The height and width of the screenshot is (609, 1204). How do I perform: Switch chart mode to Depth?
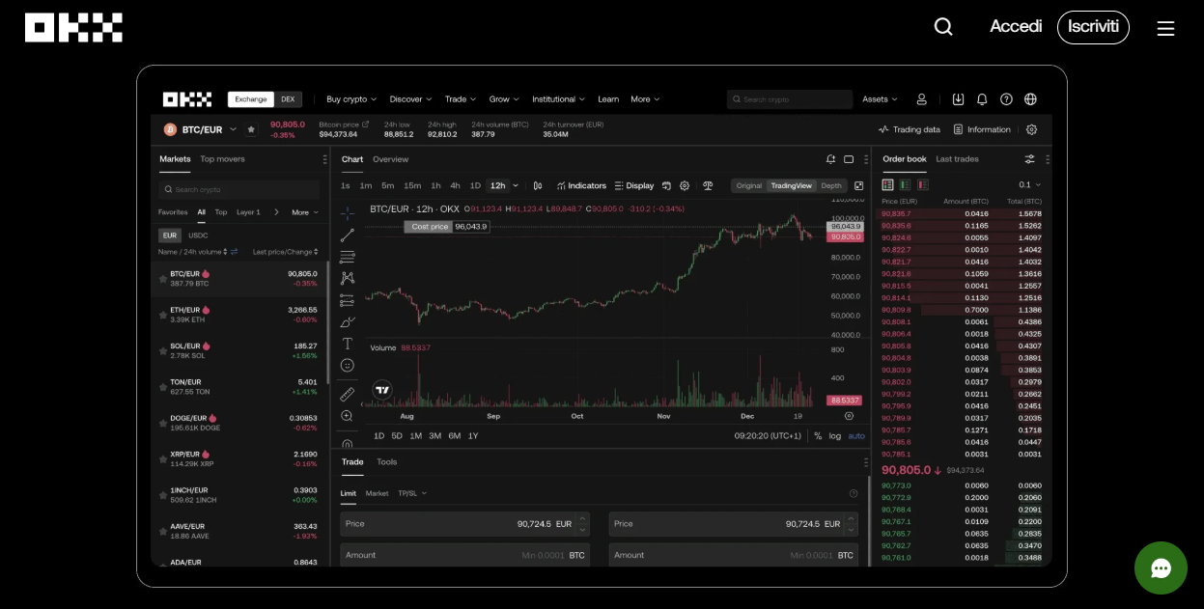(831, 185)
